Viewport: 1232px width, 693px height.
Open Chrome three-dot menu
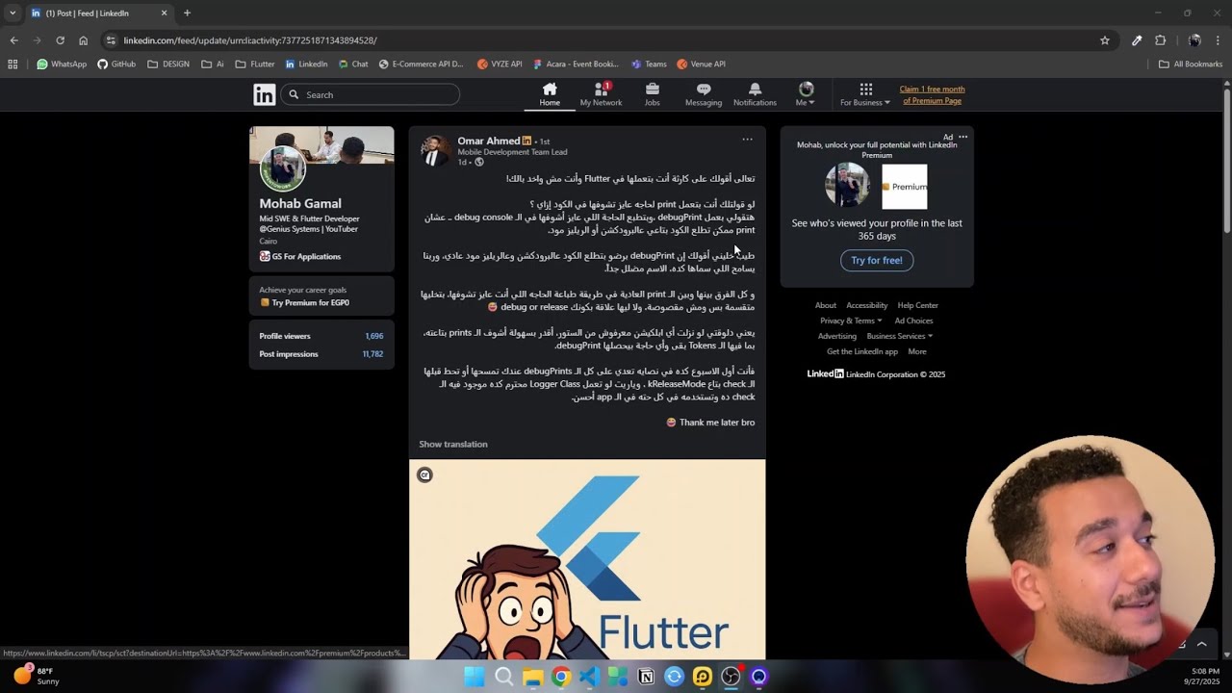[x=1218, y=40]
